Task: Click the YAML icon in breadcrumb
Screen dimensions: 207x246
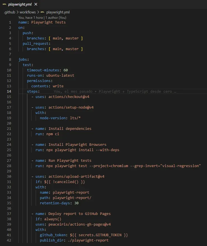Action: pos(42,12)
